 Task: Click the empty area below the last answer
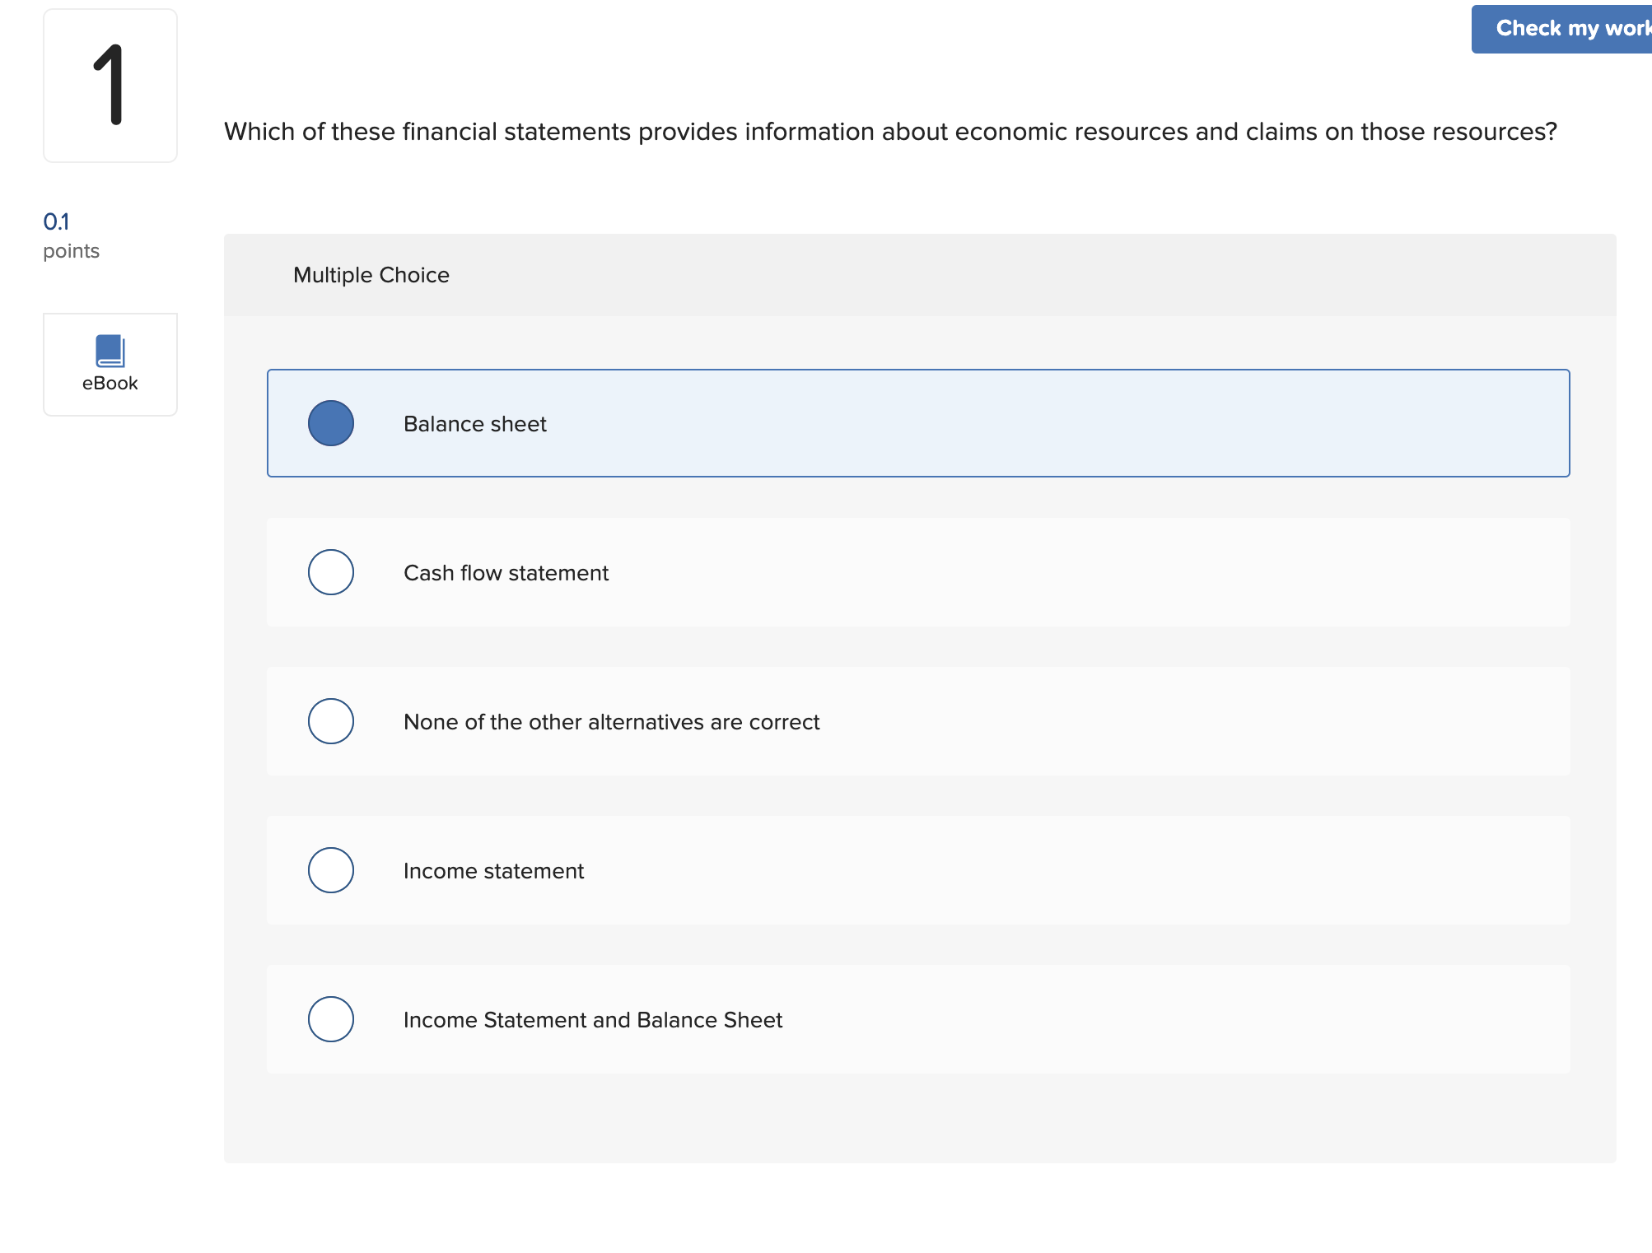(918, 1120)
